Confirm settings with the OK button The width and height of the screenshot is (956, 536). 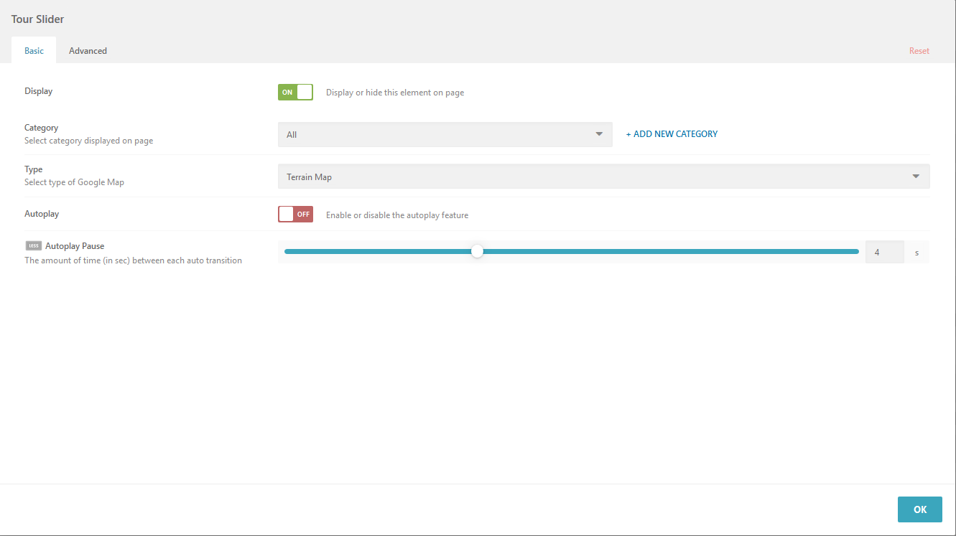click(919, 509)
